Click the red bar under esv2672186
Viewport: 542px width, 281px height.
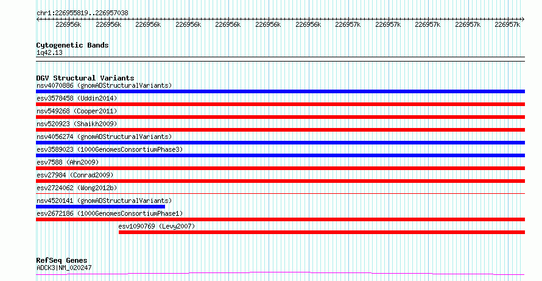click(280, 219)
